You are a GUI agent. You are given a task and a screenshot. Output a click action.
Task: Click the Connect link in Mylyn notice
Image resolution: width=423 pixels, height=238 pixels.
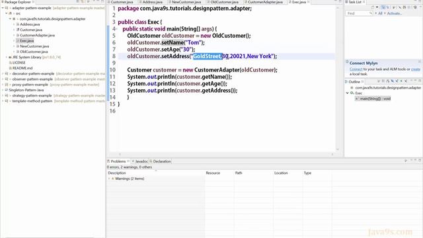(x=356, y=69)
